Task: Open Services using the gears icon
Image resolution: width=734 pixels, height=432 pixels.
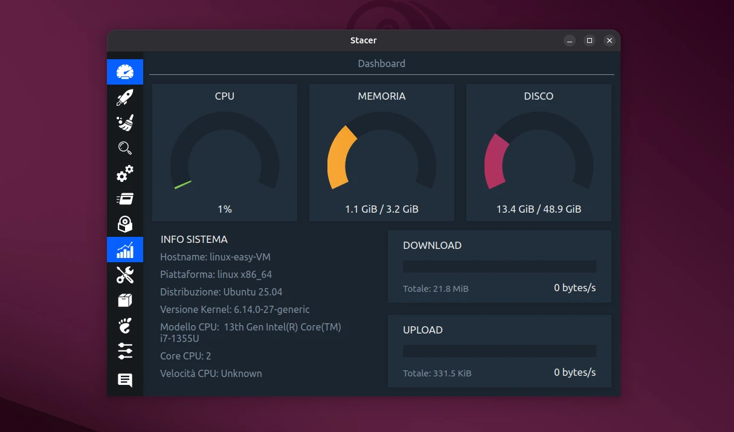Action: (x=125, y=173)
